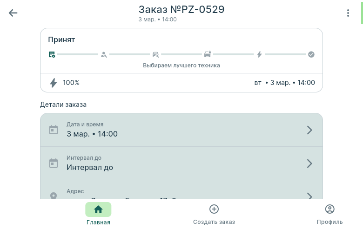Open the three-dot overflow menu
The image size is (363, 229).
pos(348,13)
